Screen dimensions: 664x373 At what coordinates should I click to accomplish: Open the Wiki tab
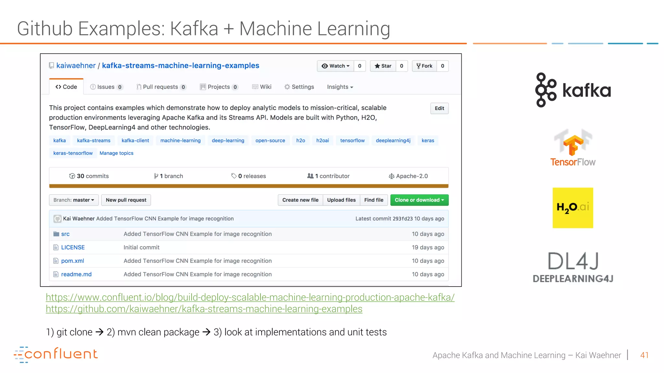[x=262, y=87]
